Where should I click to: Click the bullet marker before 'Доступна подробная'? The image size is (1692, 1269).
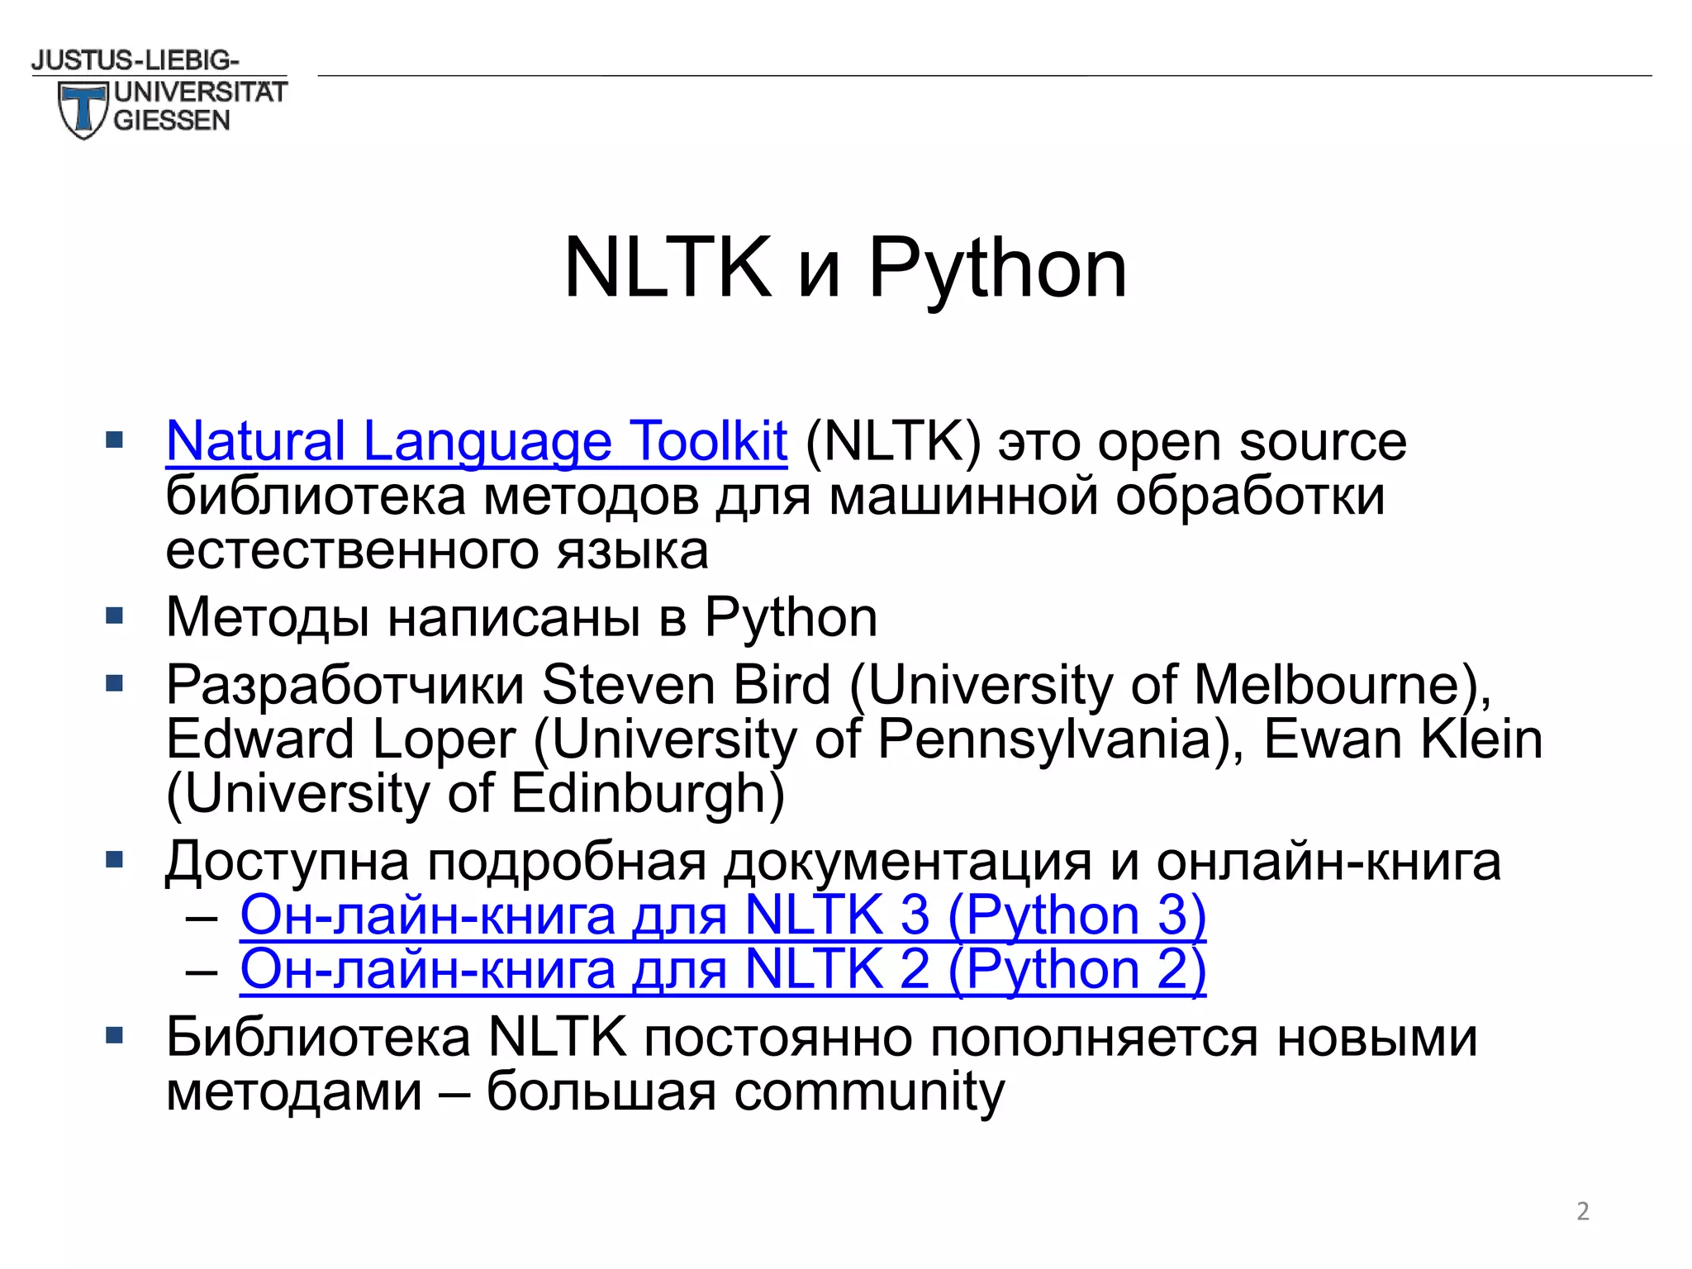tap(115, 860)
